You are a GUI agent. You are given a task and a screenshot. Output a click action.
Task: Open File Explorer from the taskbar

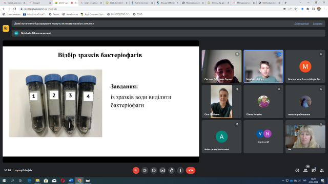(37, 180)
